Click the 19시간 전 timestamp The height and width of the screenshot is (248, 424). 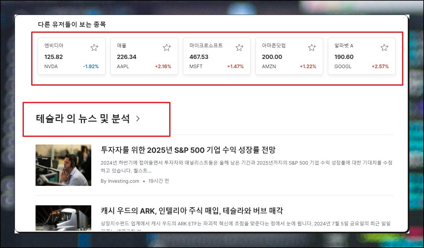(x=159, y=181)
